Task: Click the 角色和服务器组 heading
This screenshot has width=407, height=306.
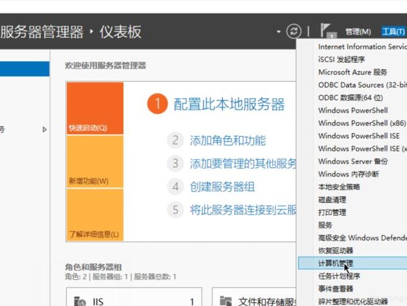Action: (x=93, y=267)
